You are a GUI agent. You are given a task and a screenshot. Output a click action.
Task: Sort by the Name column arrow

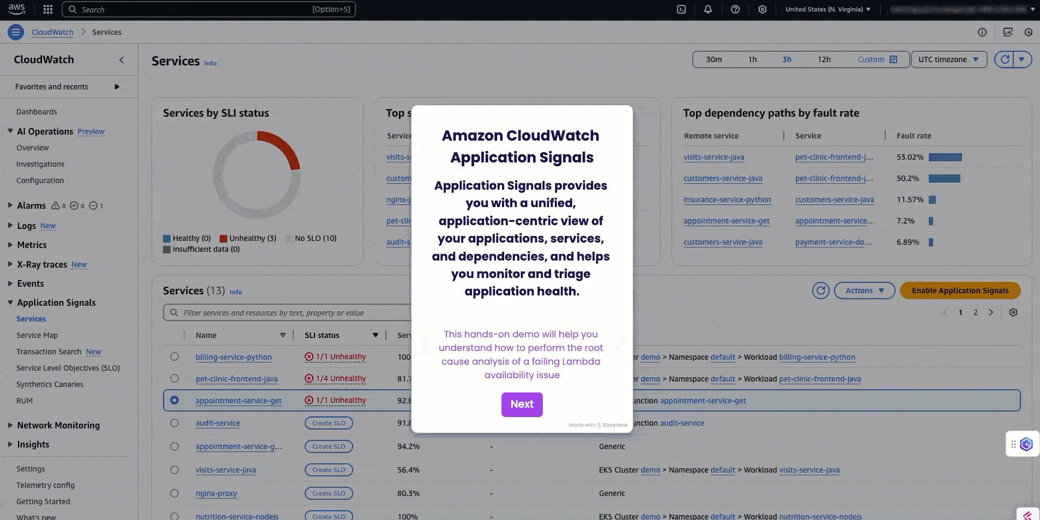(x=283, y=335)
